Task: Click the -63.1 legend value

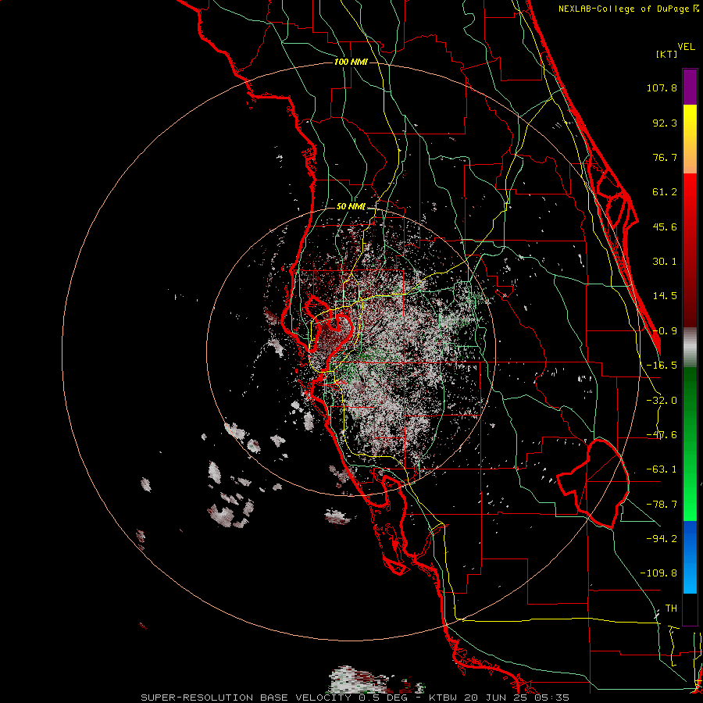Action: click(x=662, y=469)
